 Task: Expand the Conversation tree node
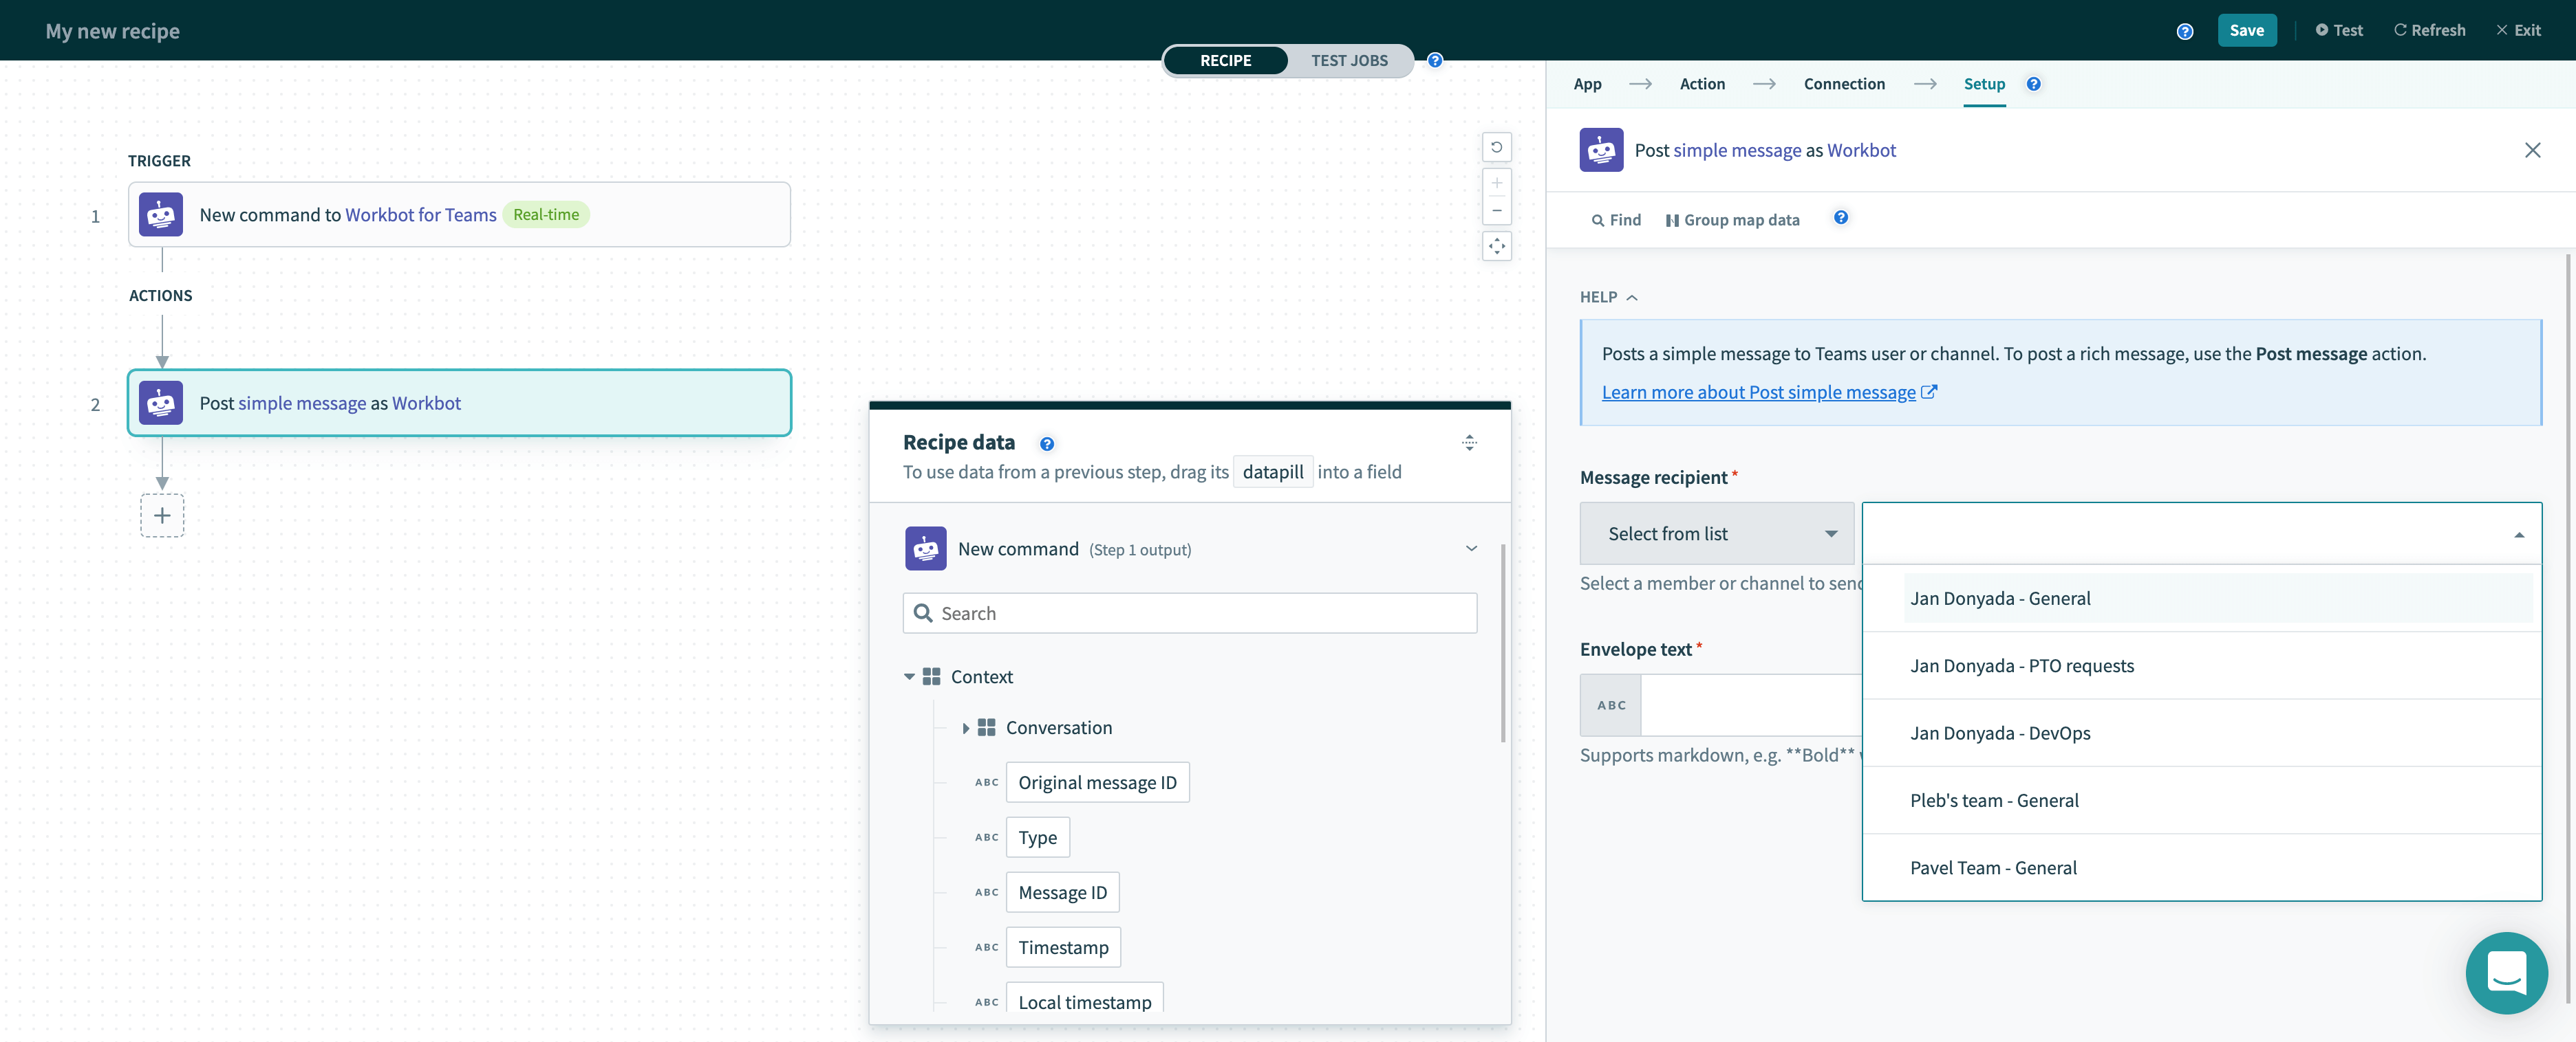965,729
